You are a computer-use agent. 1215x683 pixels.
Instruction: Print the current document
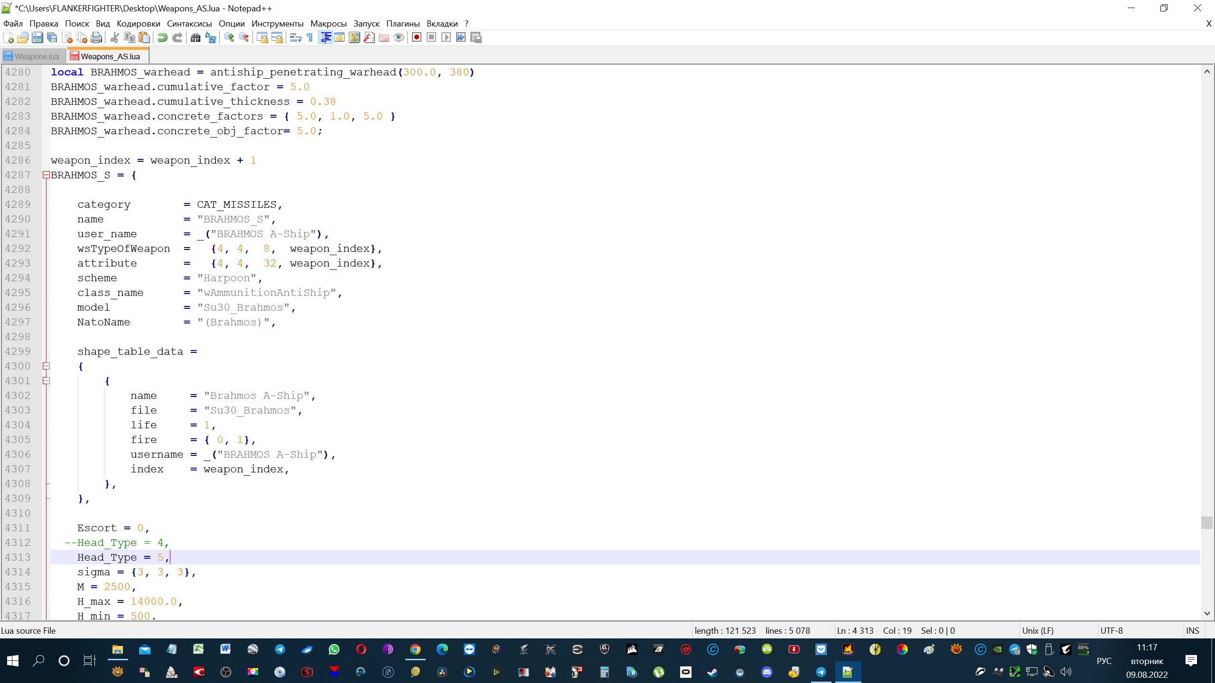96,37
